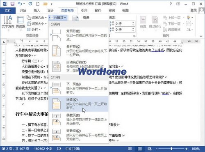Switch to Print Layout view icon

coord(139,149)
